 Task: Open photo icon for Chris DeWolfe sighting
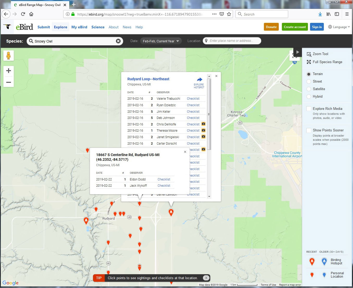tap(203, 124)
